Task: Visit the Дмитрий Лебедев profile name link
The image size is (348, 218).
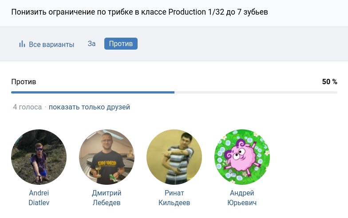Action: (x=107, y=198)
